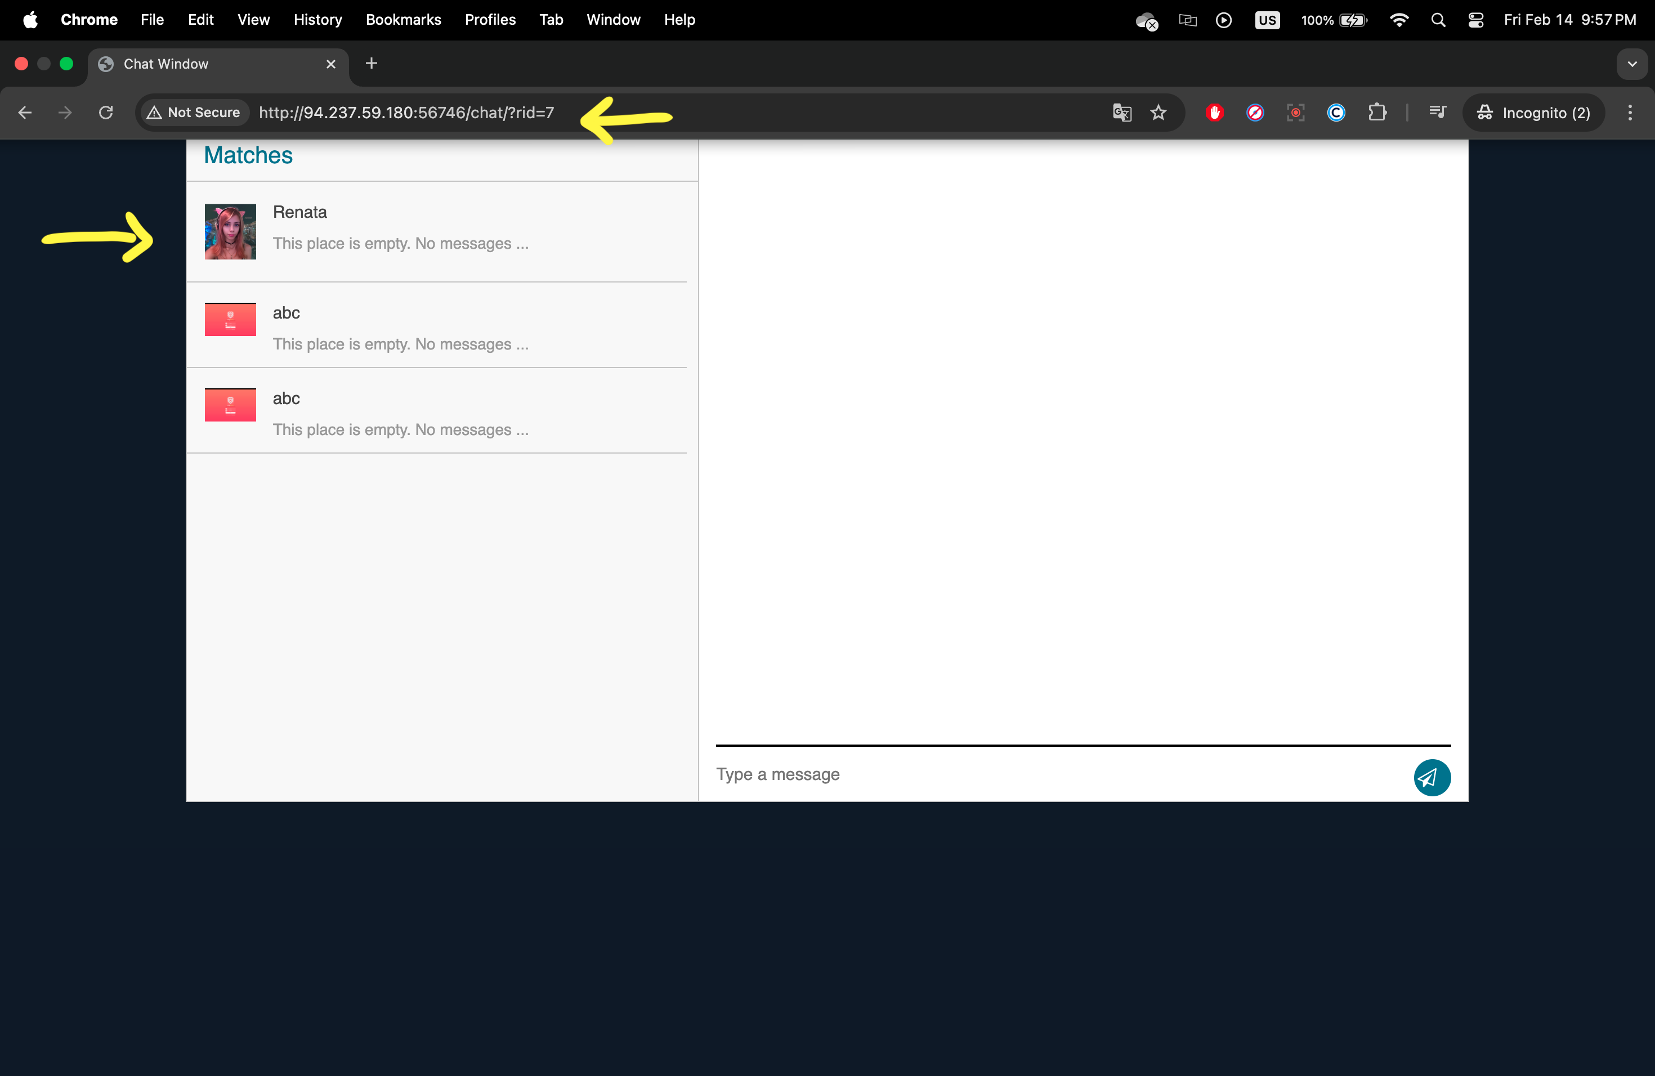Image resolution: width=1655 pixels, height=1076 pixels.
Task: Open the red hand blocker extension
Action: [1214, 113]
